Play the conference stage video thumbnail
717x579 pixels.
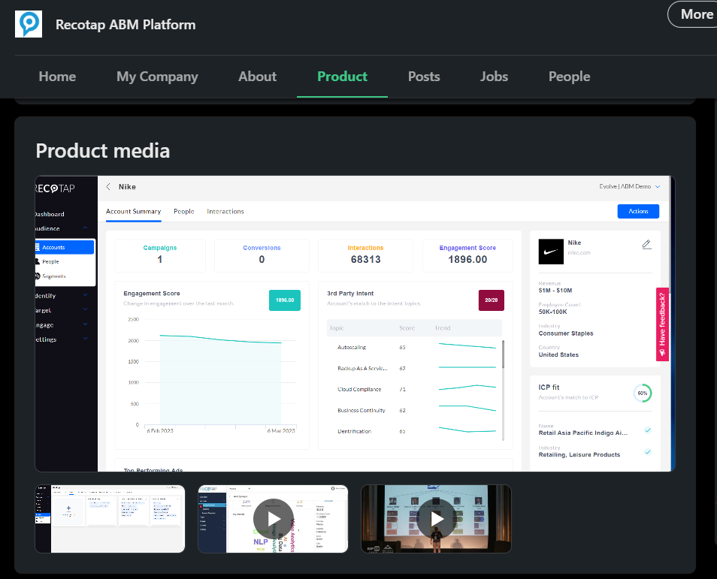[x=436, y=519]
